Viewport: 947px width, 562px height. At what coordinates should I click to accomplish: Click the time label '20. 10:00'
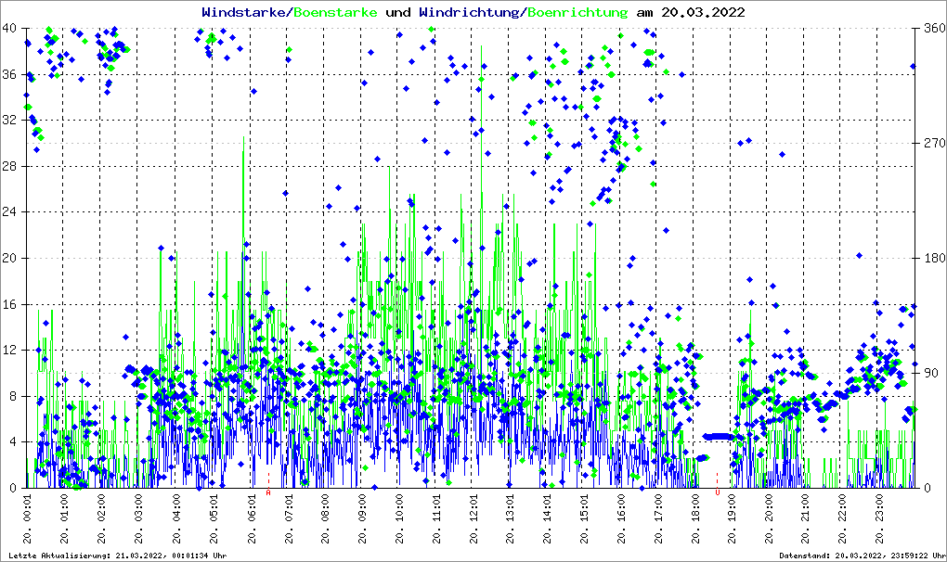pos(398,518)
